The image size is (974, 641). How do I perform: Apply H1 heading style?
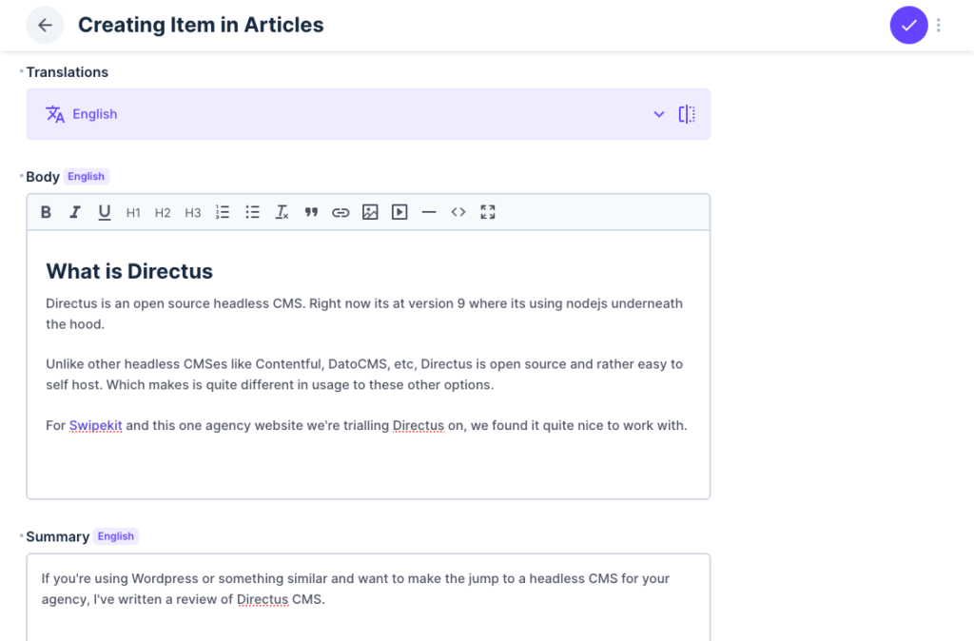pyautogui.click(x=133, y=212)
